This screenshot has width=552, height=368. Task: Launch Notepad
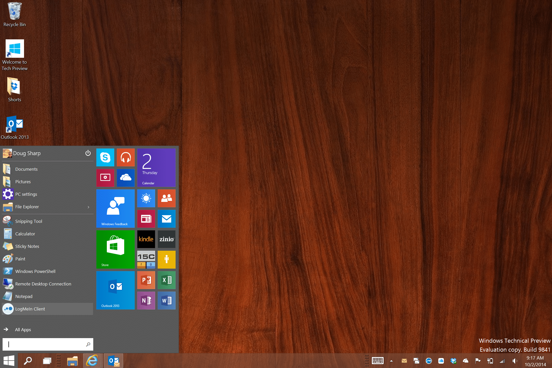48,296
